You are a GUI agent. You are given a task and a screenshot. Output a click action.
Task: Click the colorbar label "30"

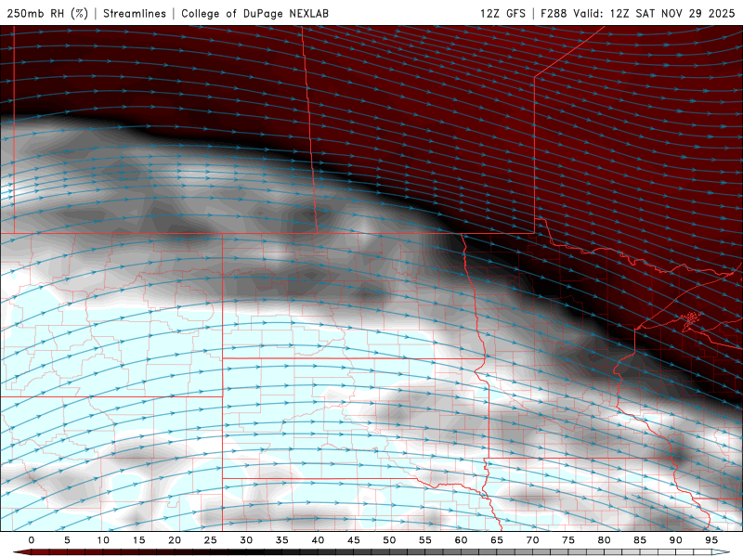(246, 540)
